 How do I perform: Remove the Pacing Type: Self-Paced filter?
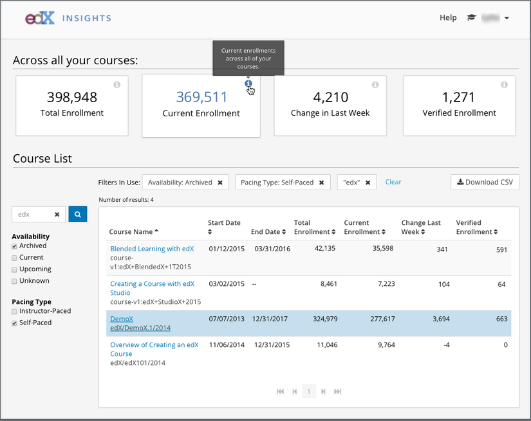coord(321,183)
